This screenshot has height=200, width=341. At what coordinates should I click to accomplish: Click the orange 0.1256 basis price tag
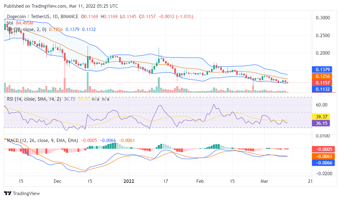[x=322, y=76]
